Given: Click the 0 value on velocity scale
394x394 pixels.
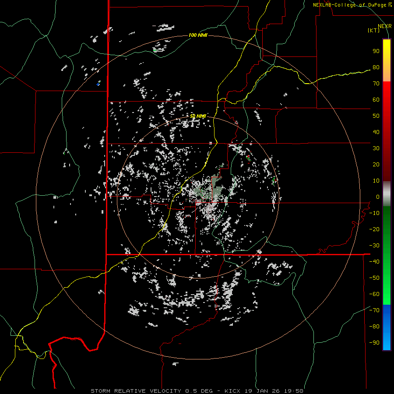Looking at the screenshot, I should point(378,197).
